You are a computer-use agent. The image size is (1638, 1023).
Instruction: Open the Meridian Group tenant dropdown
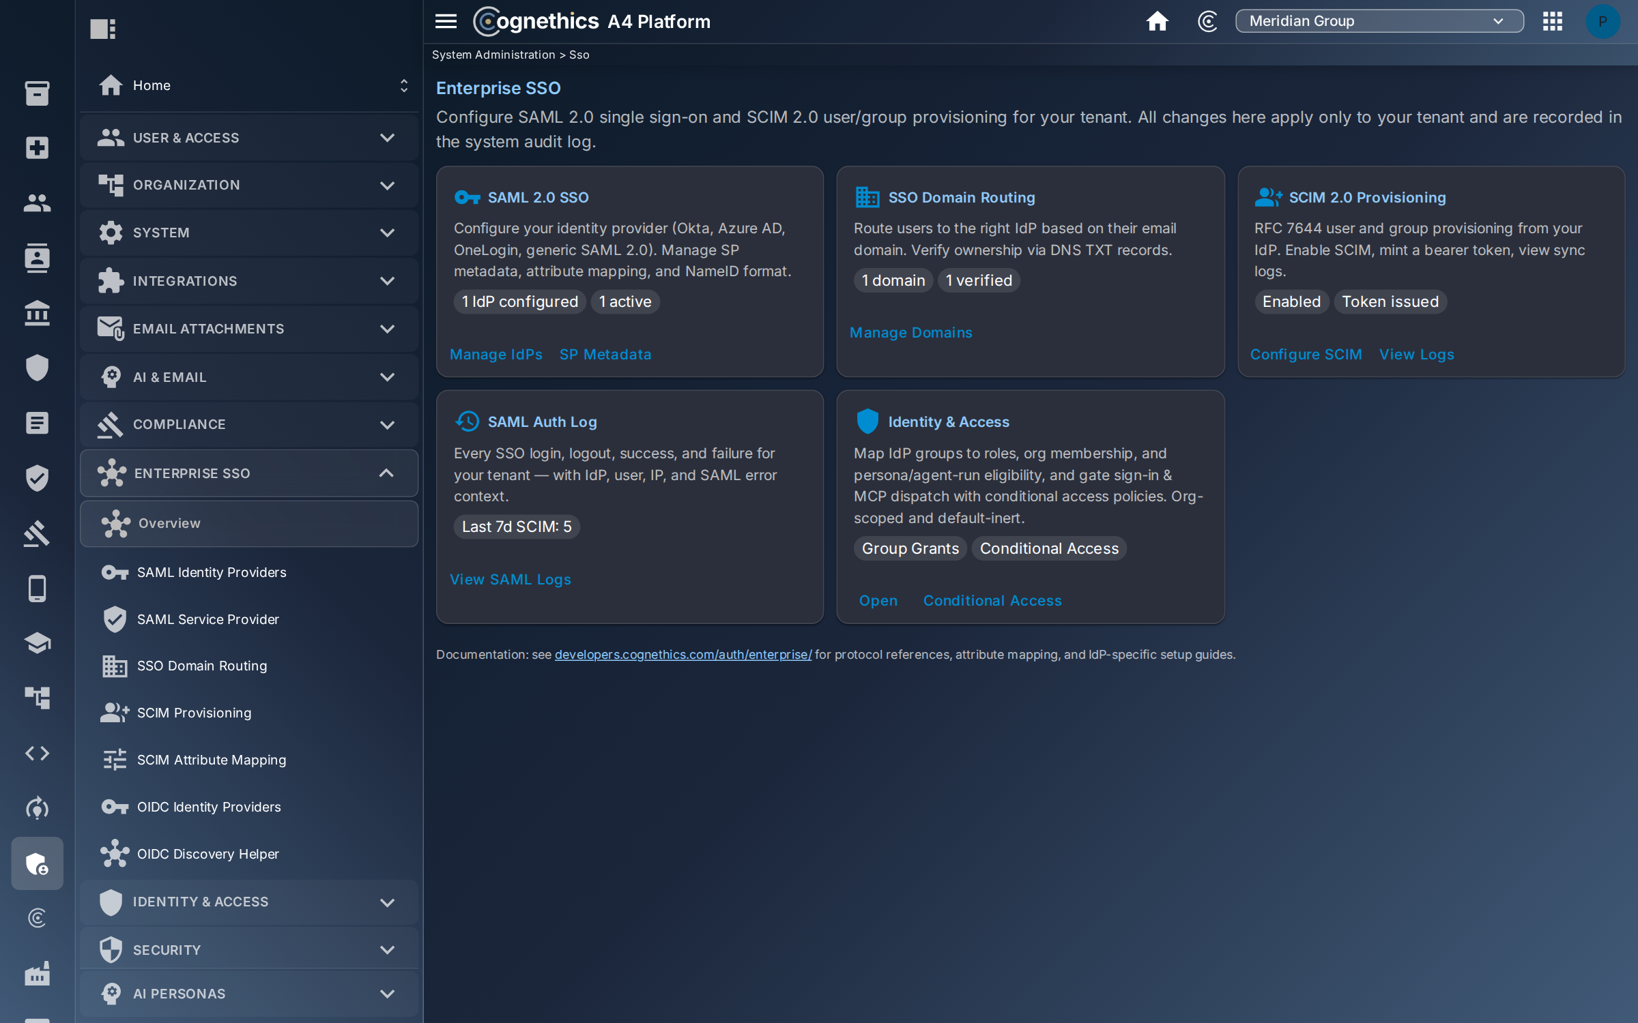point(1379,21)
